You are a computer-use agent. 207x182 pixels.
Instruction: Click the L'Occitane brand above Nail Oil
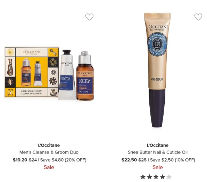[x=158, y=145]
